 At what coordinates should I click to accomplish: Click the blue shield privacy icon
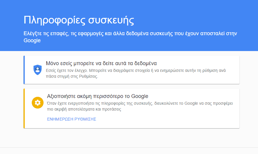(x=38, y=70)
